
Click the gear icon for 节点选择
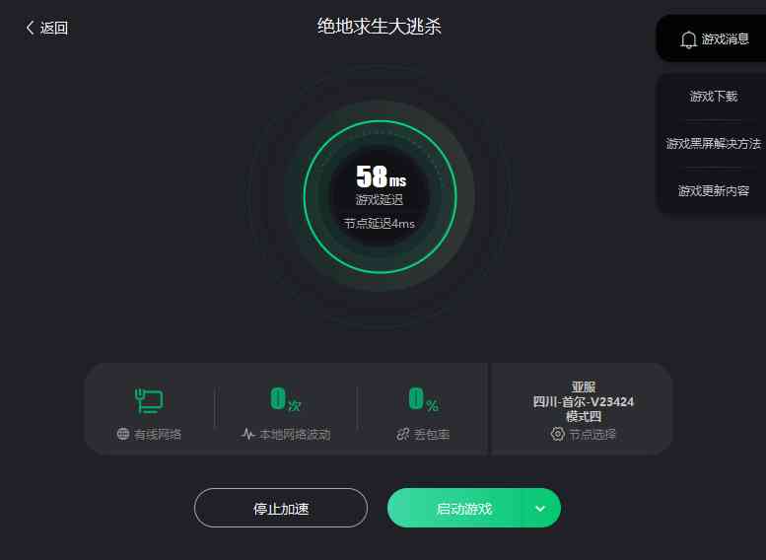(557, 434)
